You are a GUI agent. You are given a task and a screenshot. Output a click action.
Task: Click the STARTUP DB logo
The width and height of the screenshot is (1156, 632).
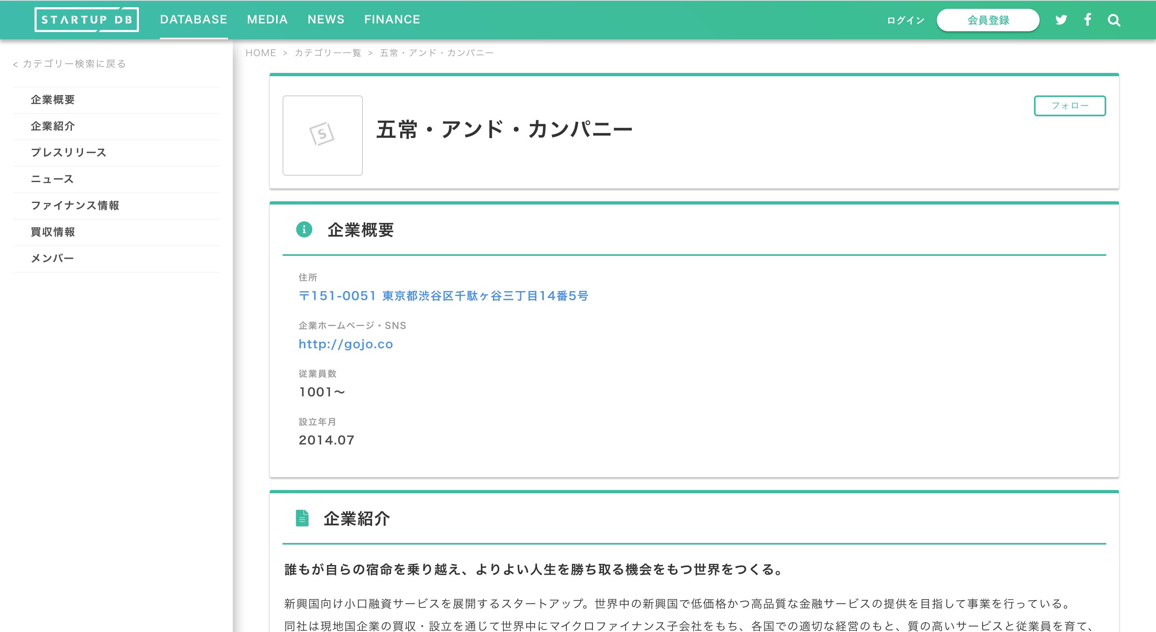[87, 20]
